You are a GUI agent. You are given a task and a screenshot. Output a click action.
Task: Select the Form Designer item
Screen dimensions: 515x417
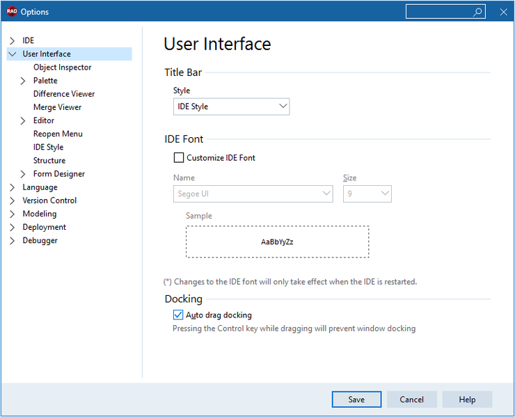[x=59, y=174]
